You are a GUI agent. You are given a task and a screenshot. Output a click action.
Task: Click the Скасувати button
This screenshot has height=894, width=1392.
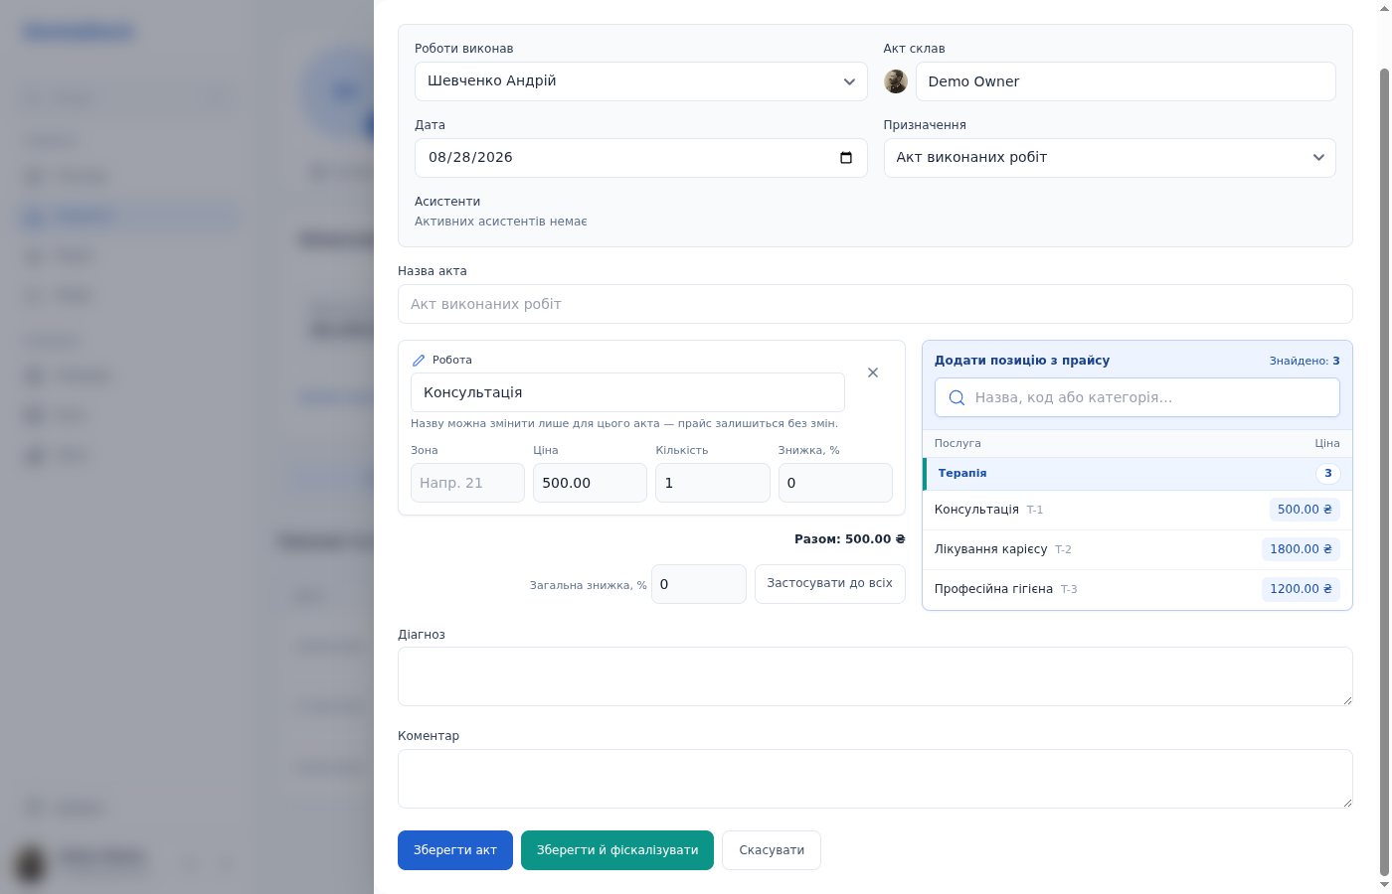772,850
